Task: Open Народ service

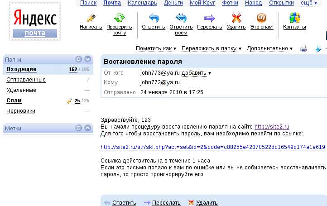Action: point(253,3)
